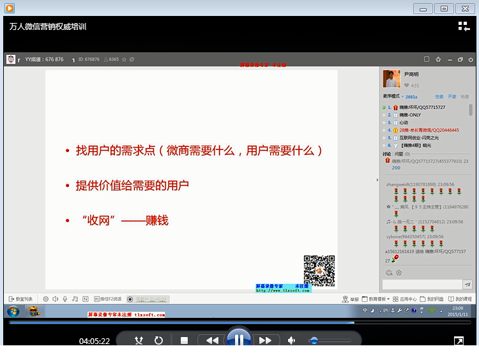The height and width of the screenshot is (360, 479).
Task: Toggle repeat playback in the player
Action: 158,340
